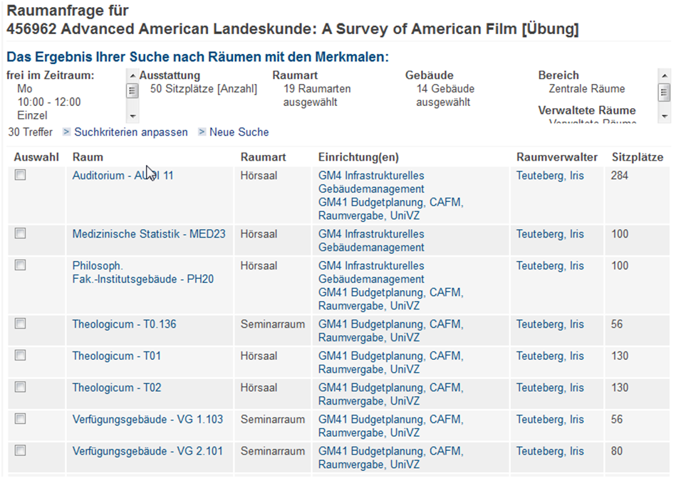The height and width of the screenshot is (478, 676).
Task: Open Verfügungsgebäude - VG 1.103 details
Action: pyautogui.click(x=147, y=419)
